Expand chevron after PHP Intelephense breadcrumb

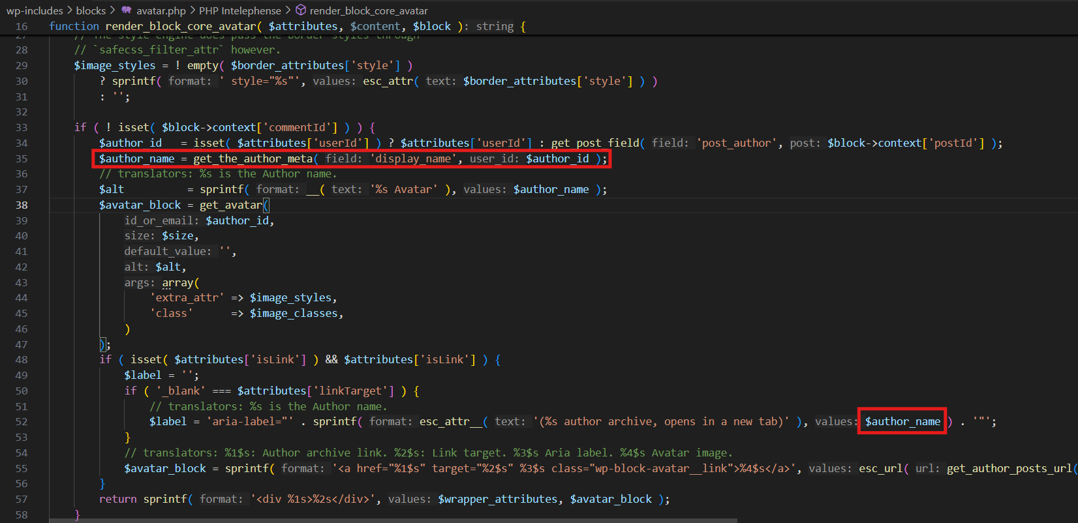point(288,10)
